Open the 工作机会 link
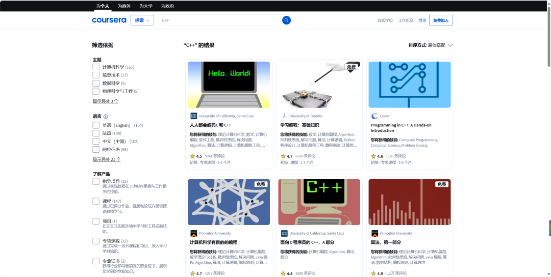 [406, 20]
